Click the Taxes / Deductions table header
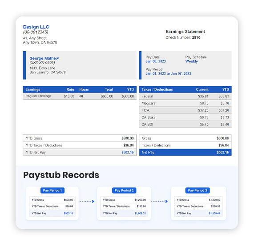This screenshot has height=243, width=254. tap(157, 89)
